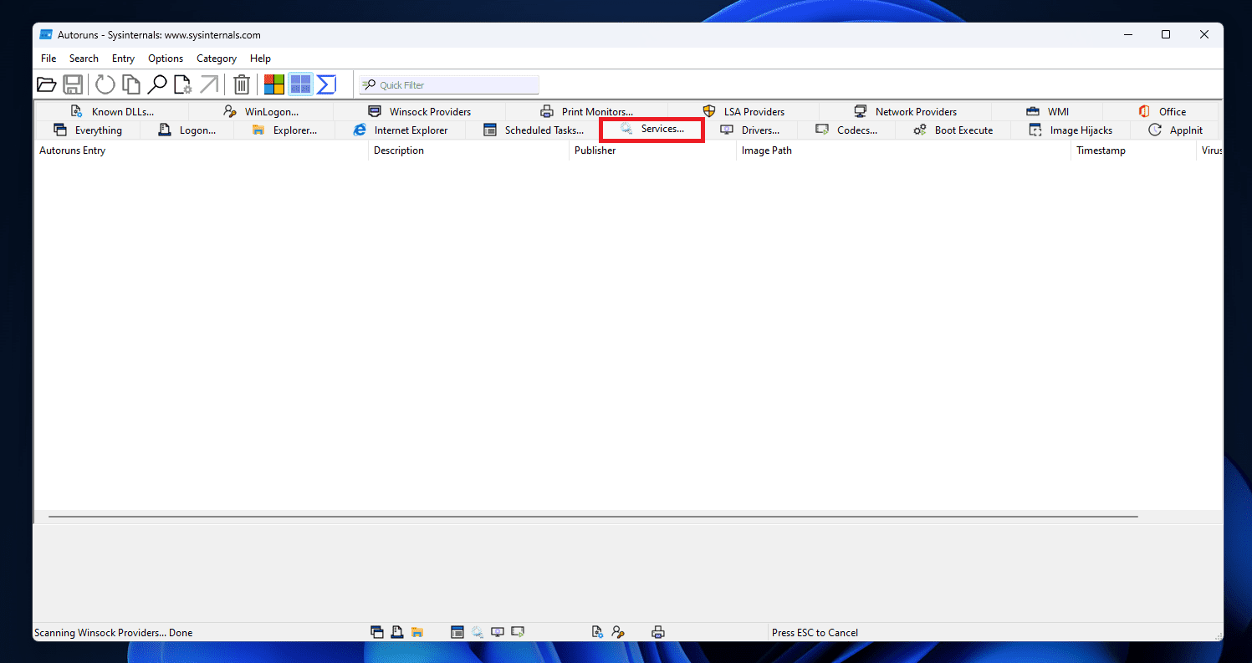This screenshot has width=1252, height=663.
Task: Toggle the VirusTotal sigma icon filter
Action: click(326, 84)
